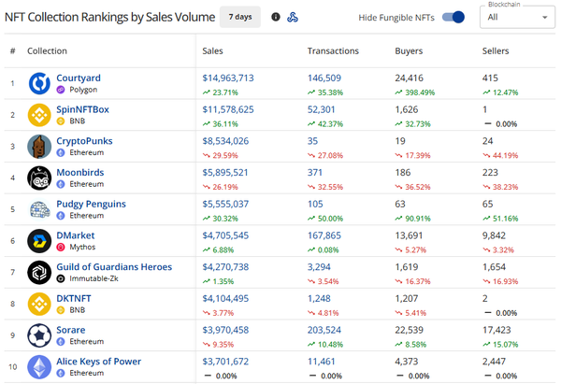Open the CryptoPunks collection link

click(x=84, y=141)
